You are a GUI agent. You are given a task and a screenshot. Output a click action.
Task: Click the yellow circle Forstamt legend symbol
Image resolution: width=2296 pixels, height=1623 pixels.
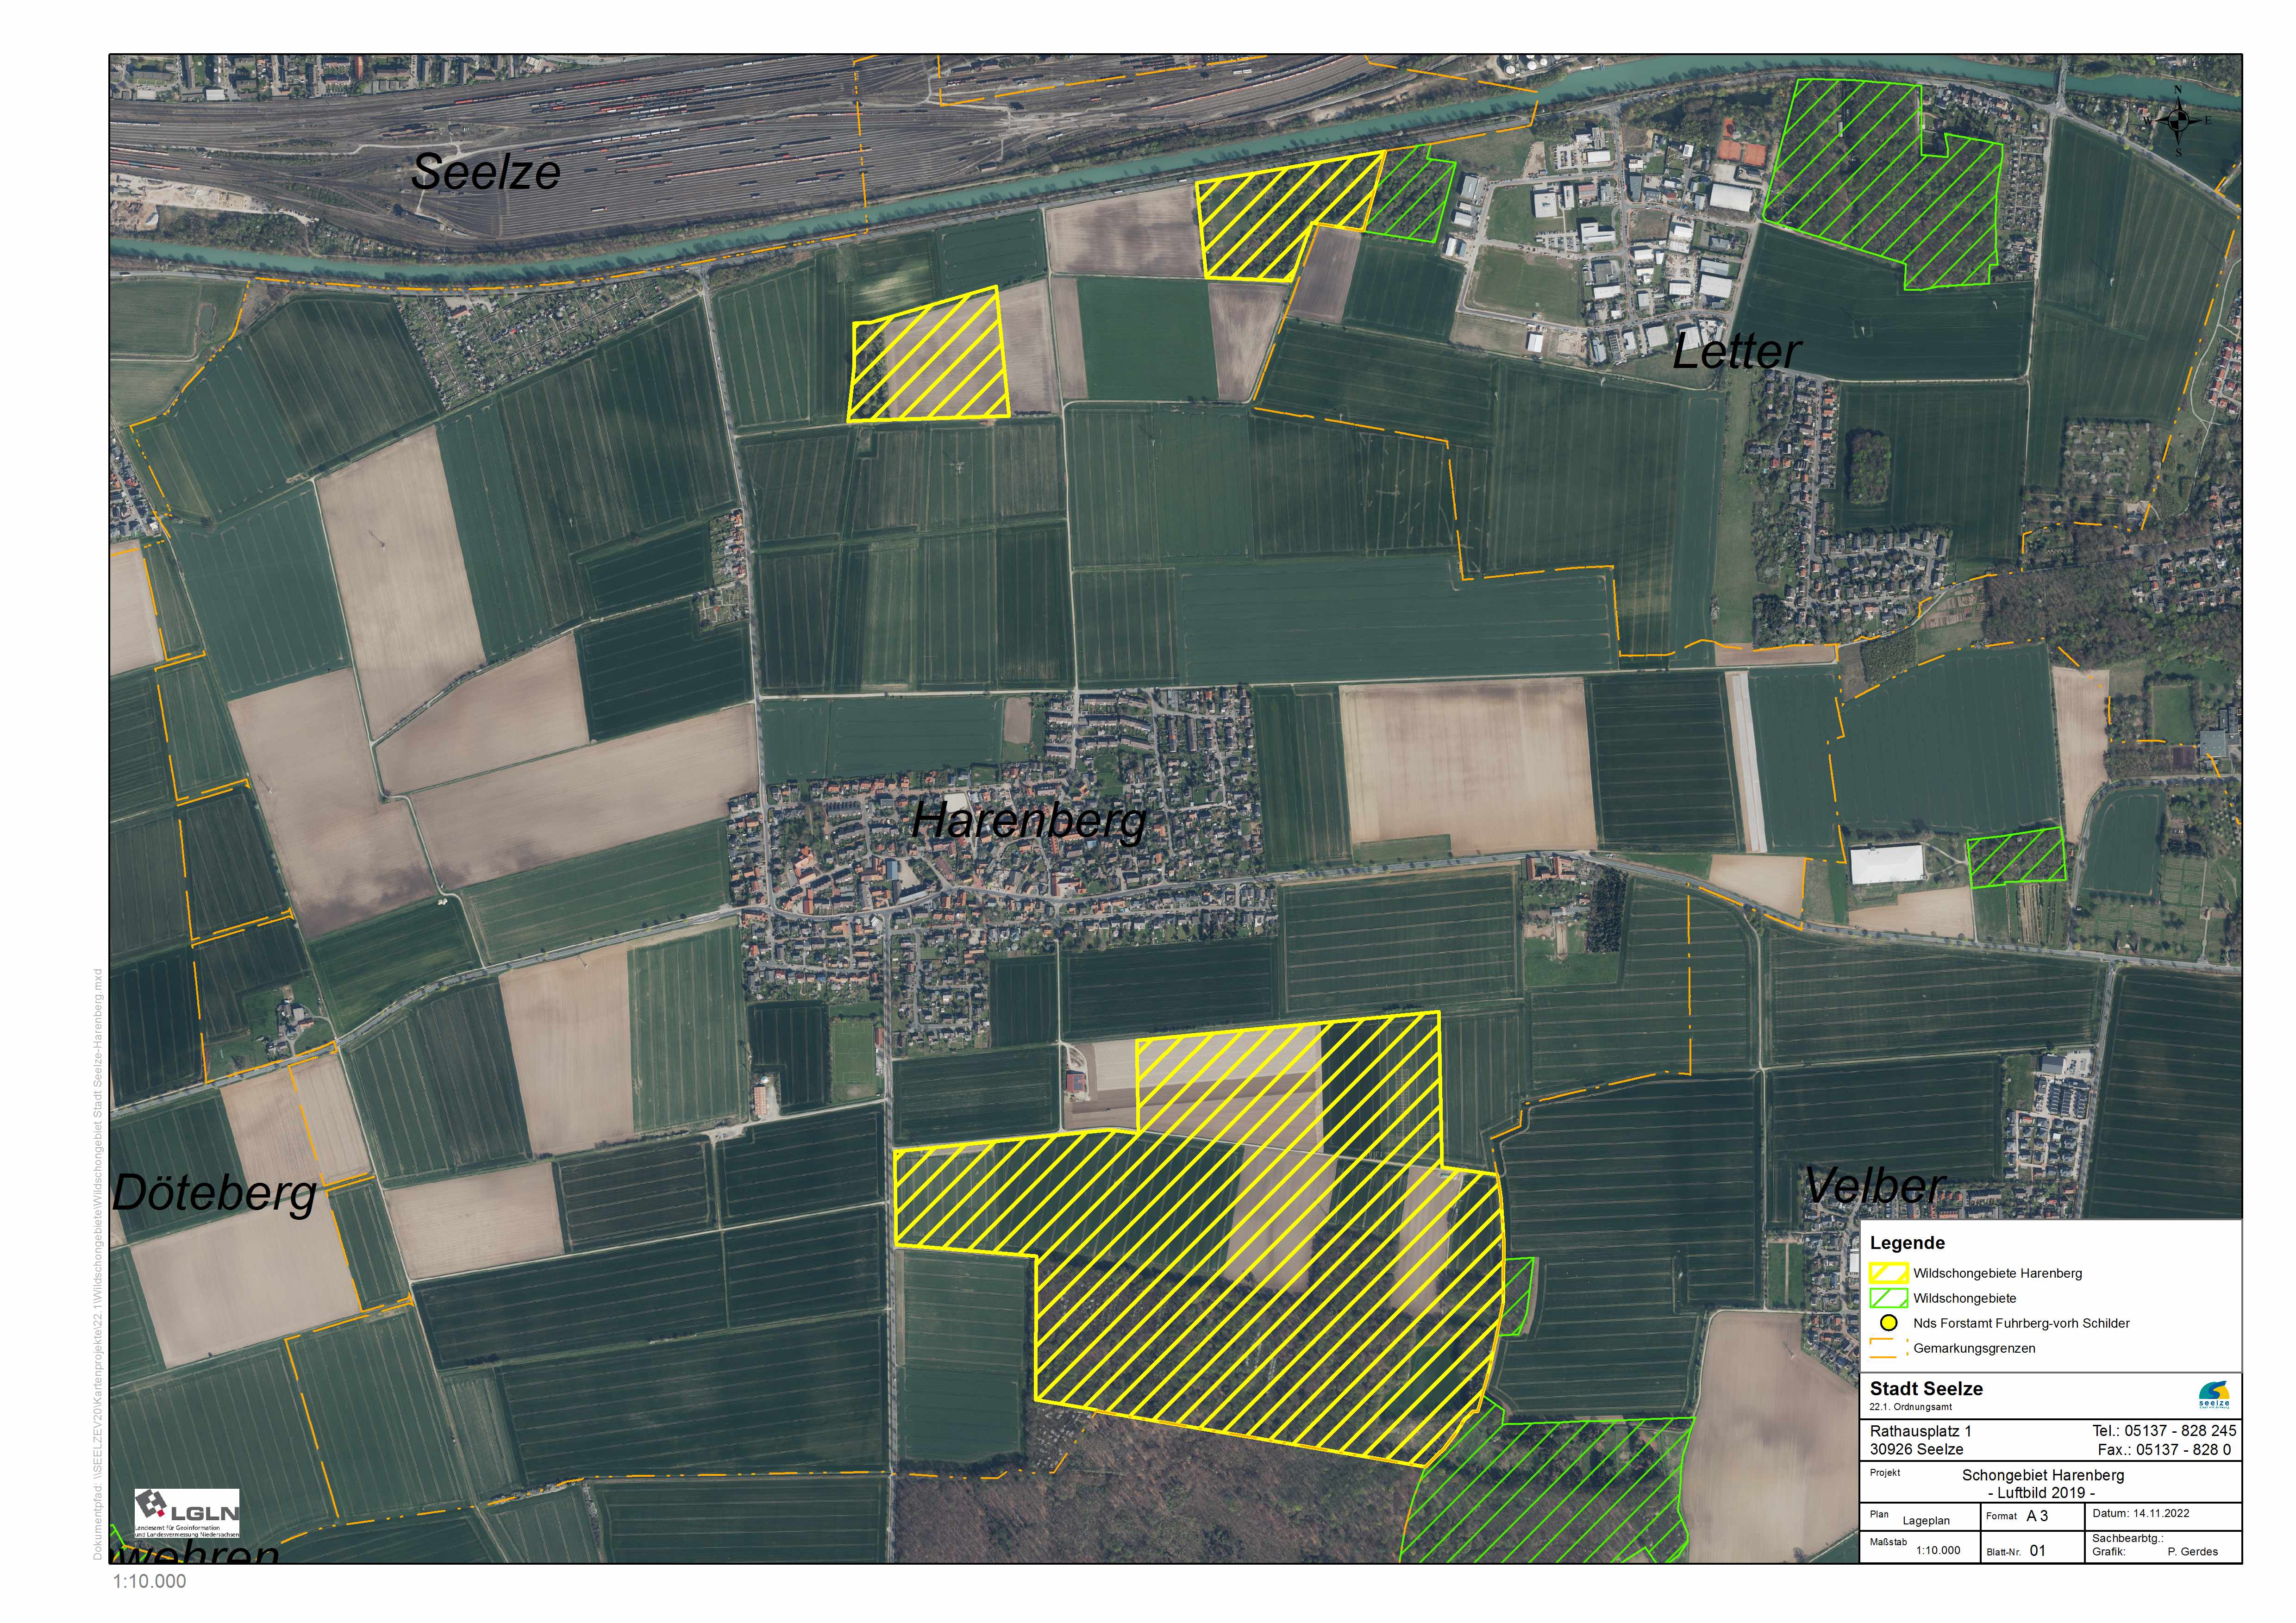click(x=1888, y=1322)
